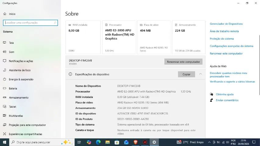Click the Armazenamento card icon
Screen dimensions: 260x146
tap(176, 25)
